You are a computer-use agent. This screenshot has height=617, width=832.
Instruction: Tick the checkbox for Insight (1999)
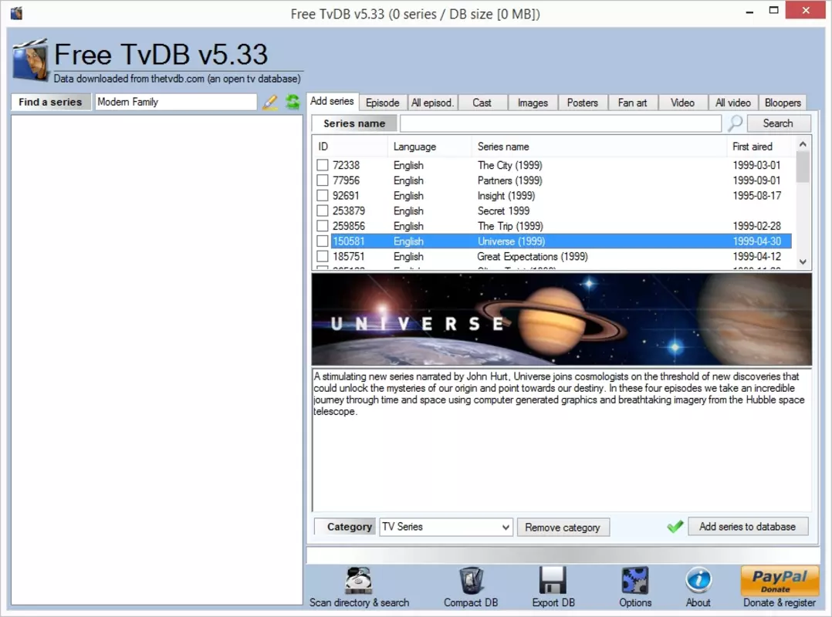(322, 196)
